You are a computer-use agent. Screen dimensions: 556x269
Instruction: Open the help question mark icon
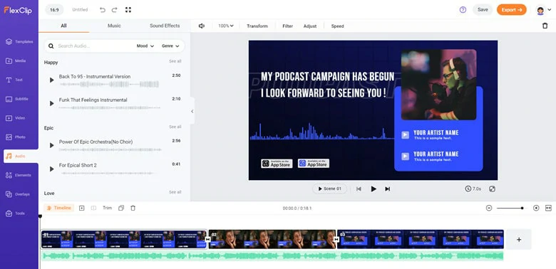click(x=463, y=10)
